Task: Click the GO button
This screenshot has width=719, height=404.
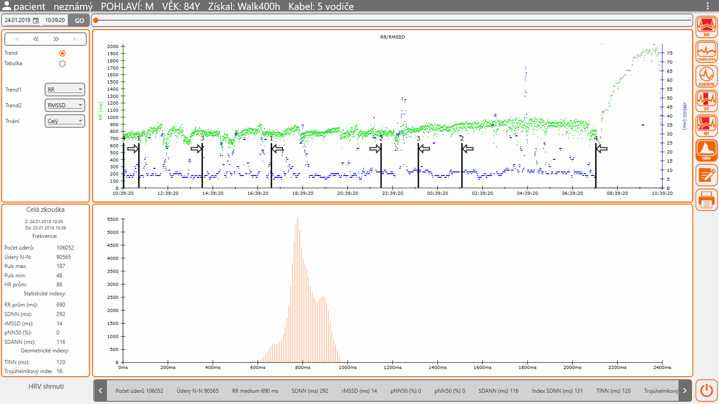Action: (79, 21)
